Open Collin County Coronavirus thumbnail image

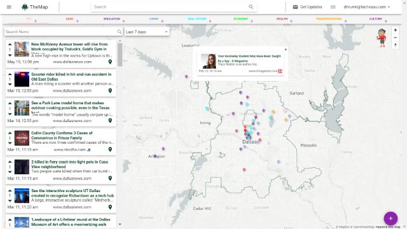[x=22, y=138]
